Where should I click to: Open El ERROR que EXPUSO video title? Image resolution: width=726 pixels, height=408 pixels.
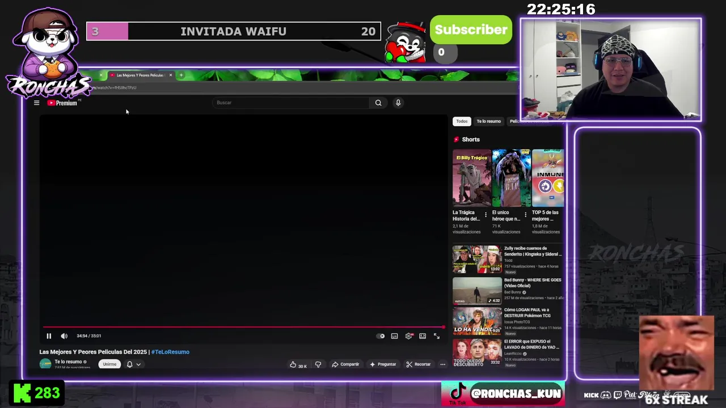point(532,344)
